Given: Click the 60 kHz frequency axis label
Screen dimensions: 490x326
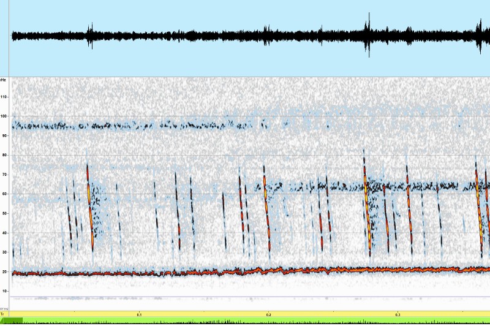Looking at the screenshot, I should (4, 194).
